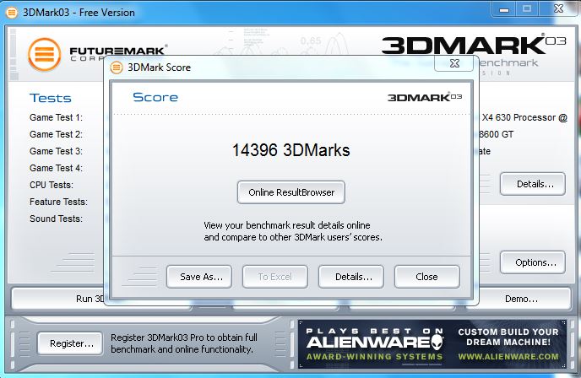Click Close in the 3DMark Score dialog
The width and height of the screenshot is (581, 378).
click(x=426, y=277)
